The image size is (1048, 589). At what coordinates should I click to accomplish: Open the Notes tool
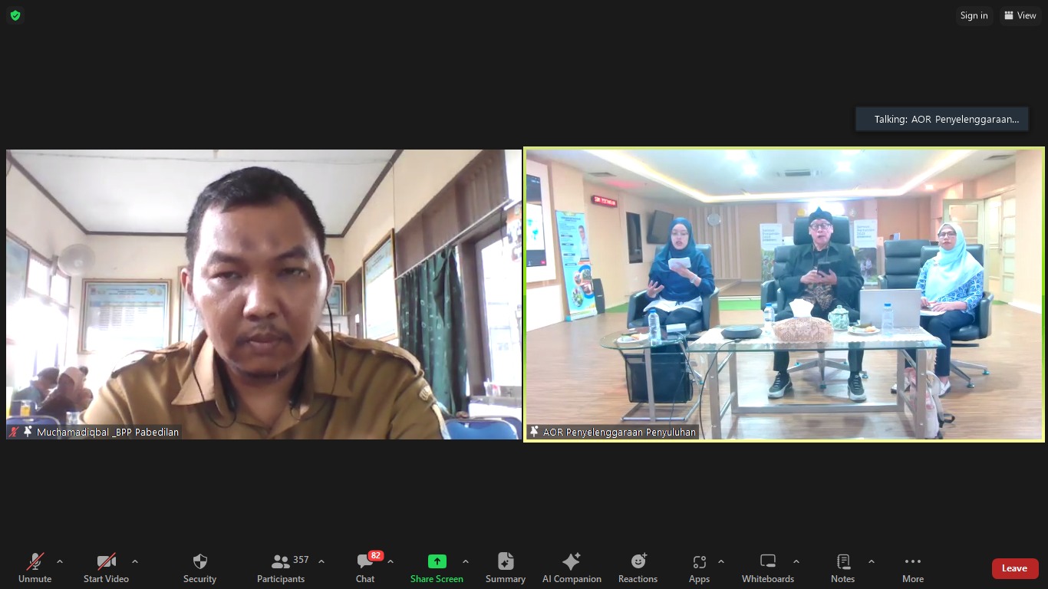(842, 568)
